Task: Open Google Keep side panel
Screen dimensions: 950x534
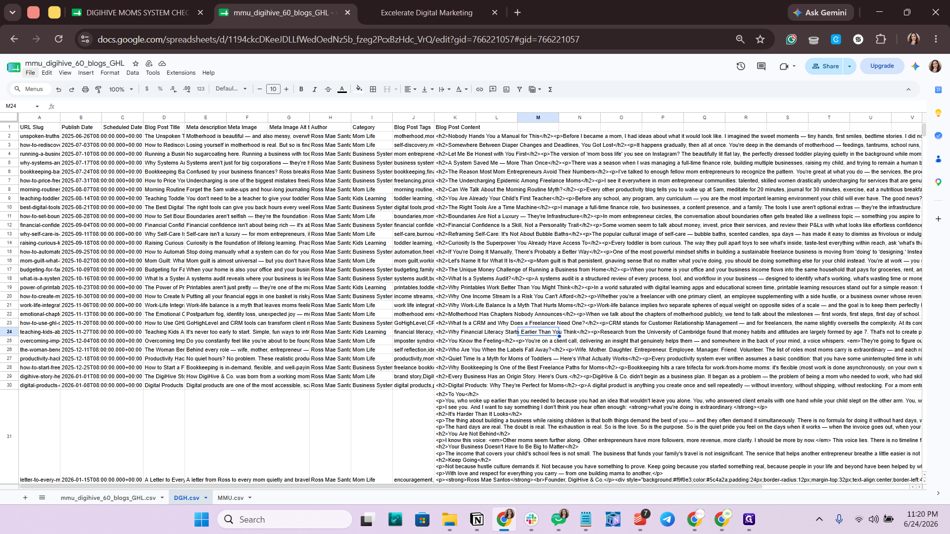Action: click(938, 113)
